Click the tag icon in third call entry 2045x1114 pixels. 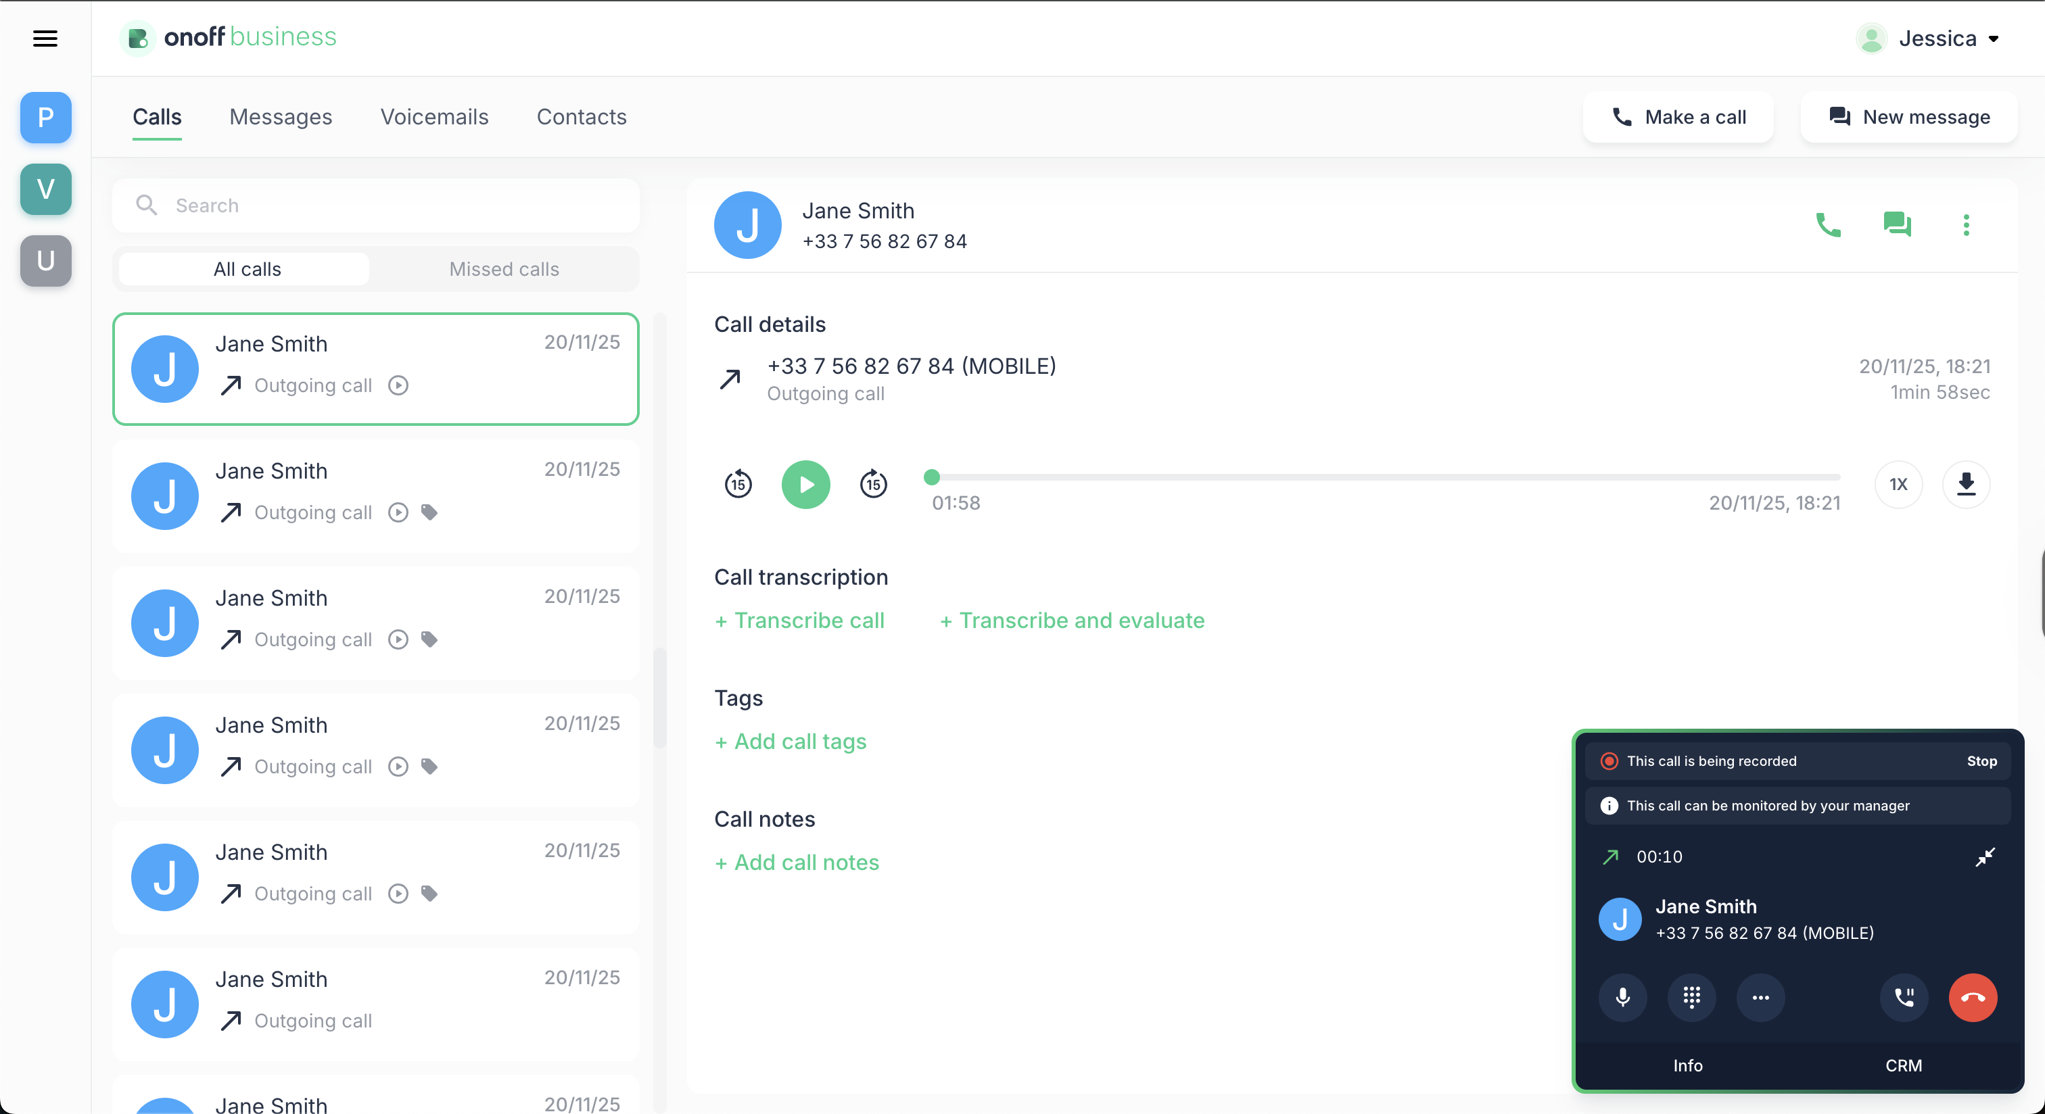pos(429,639)
